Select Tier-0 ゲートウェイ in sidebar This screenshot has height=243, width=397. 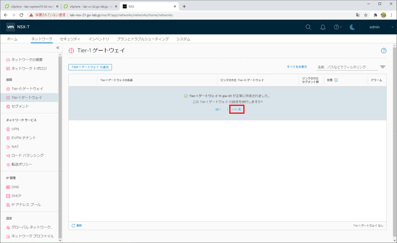[x=25, y=89]
